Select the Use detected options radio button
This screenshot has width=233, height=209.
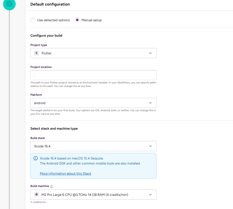[x=33, y=20]
